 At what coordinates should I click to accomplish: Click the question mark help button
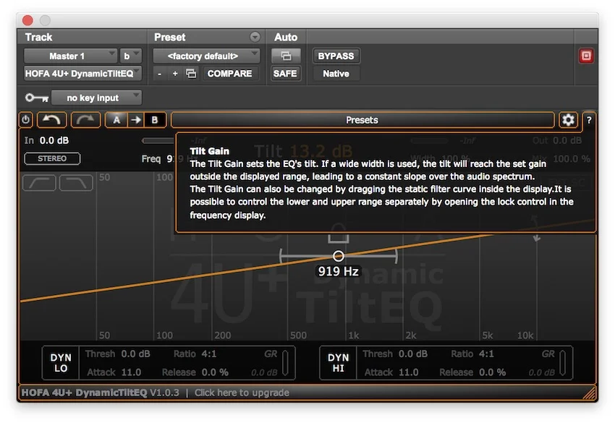589,120
